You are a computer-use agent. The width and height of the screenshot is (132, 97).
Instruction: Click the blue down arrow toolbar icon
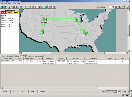tap(36, 7)
